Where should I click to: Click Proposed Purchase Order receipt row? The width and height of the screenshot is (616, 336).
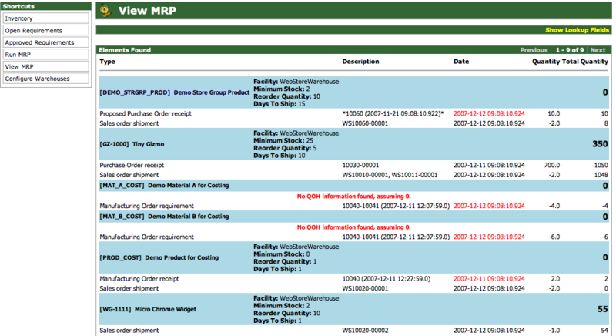(353, 113)
